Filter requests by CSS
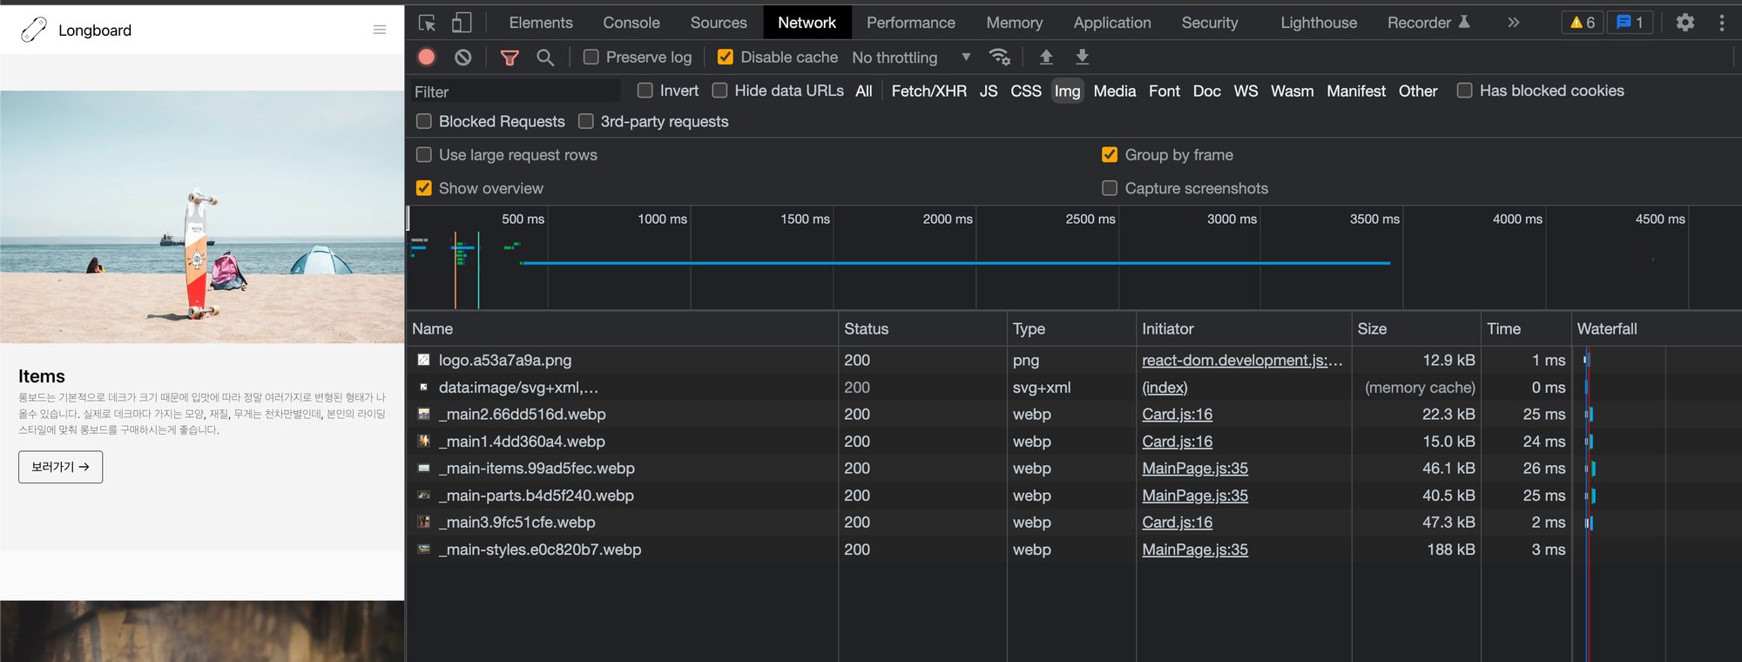Image resolution: width=1742 pixels, height=662 pixels. (x=1026, y=91)
